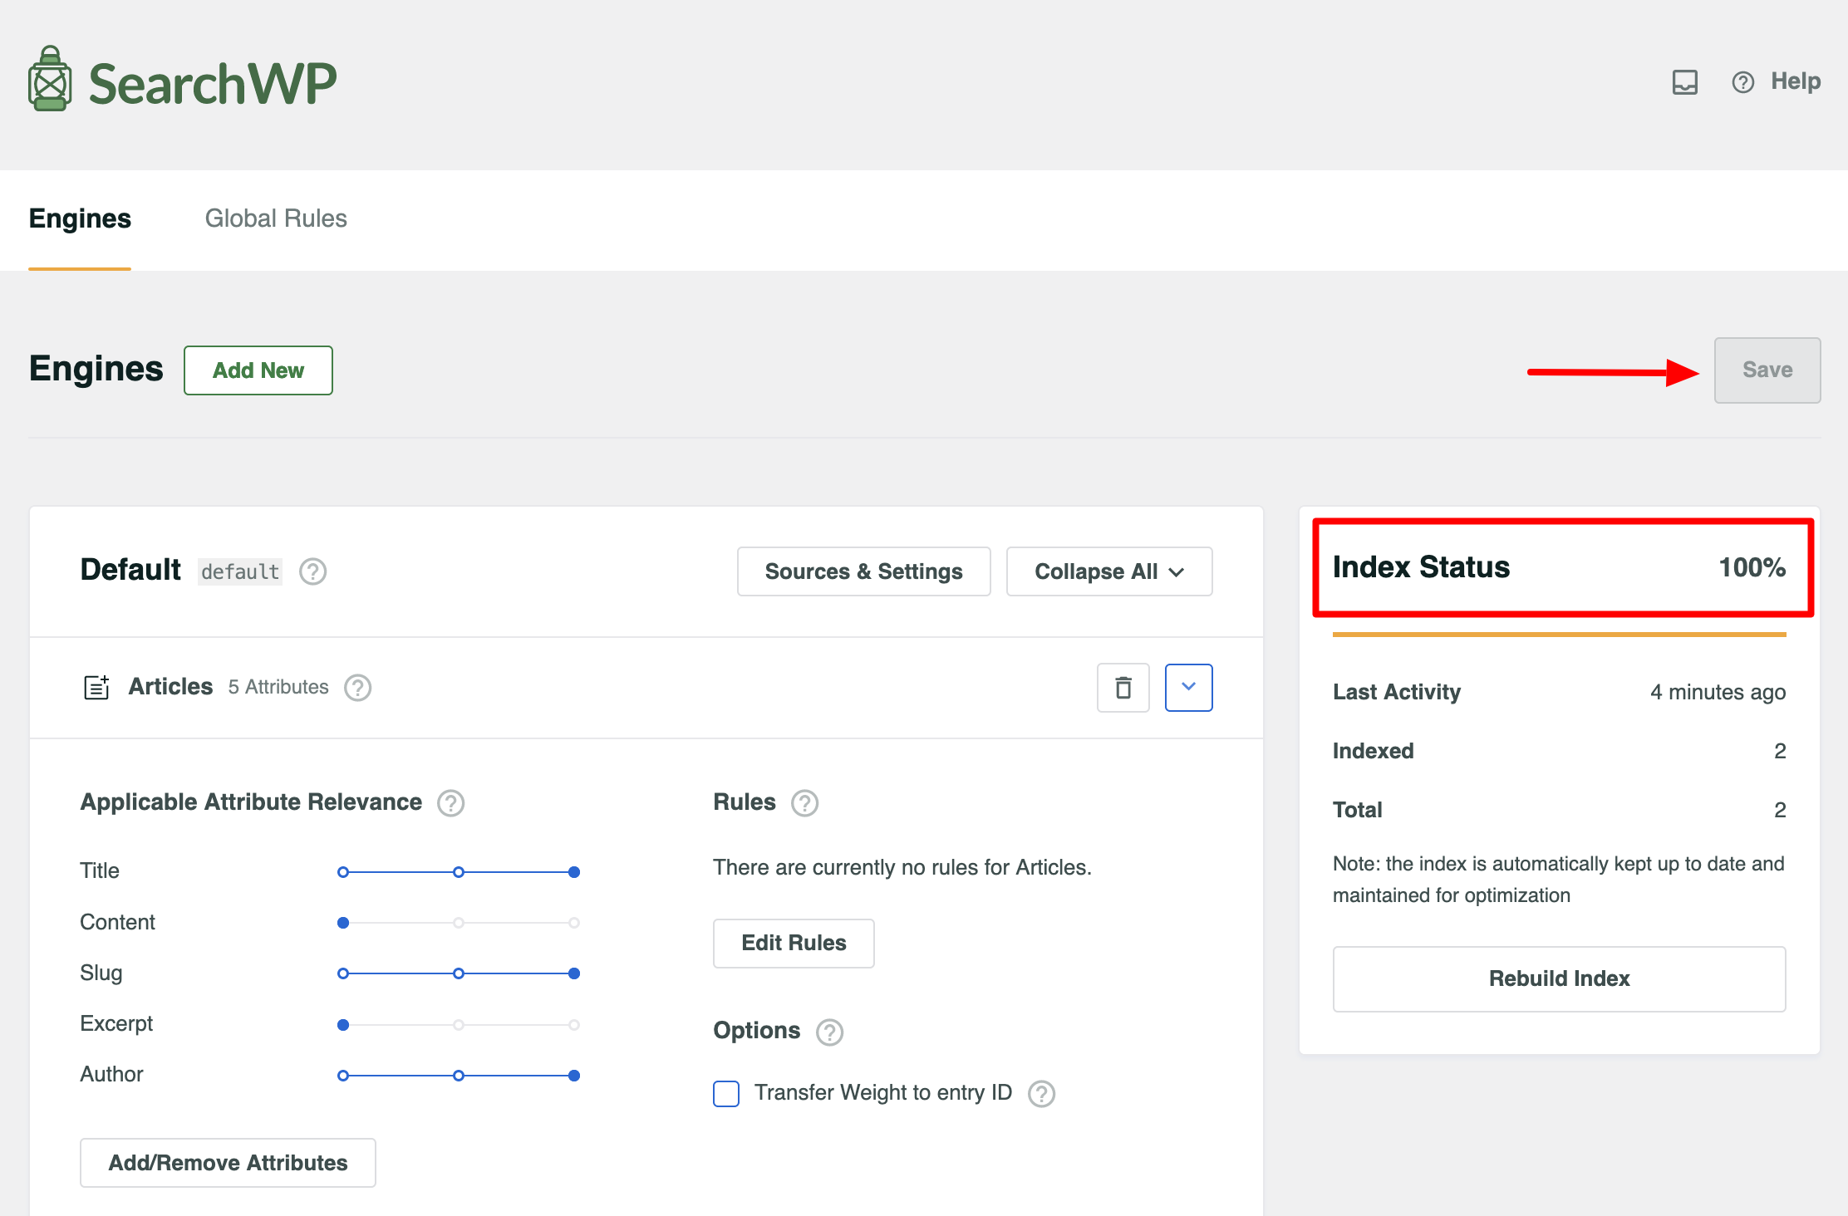Click Rebuild Index button
1848x1216 pixels.
[1559, 978]
